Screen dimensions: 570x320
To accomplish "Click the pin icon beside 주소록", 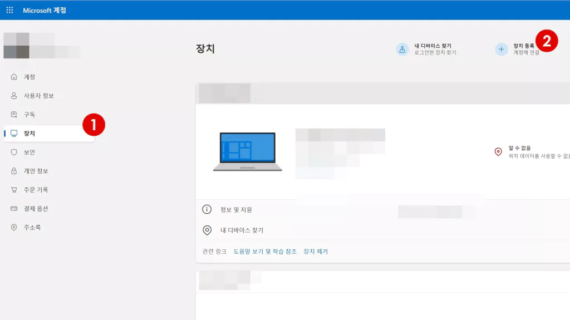I will point(14,227).
